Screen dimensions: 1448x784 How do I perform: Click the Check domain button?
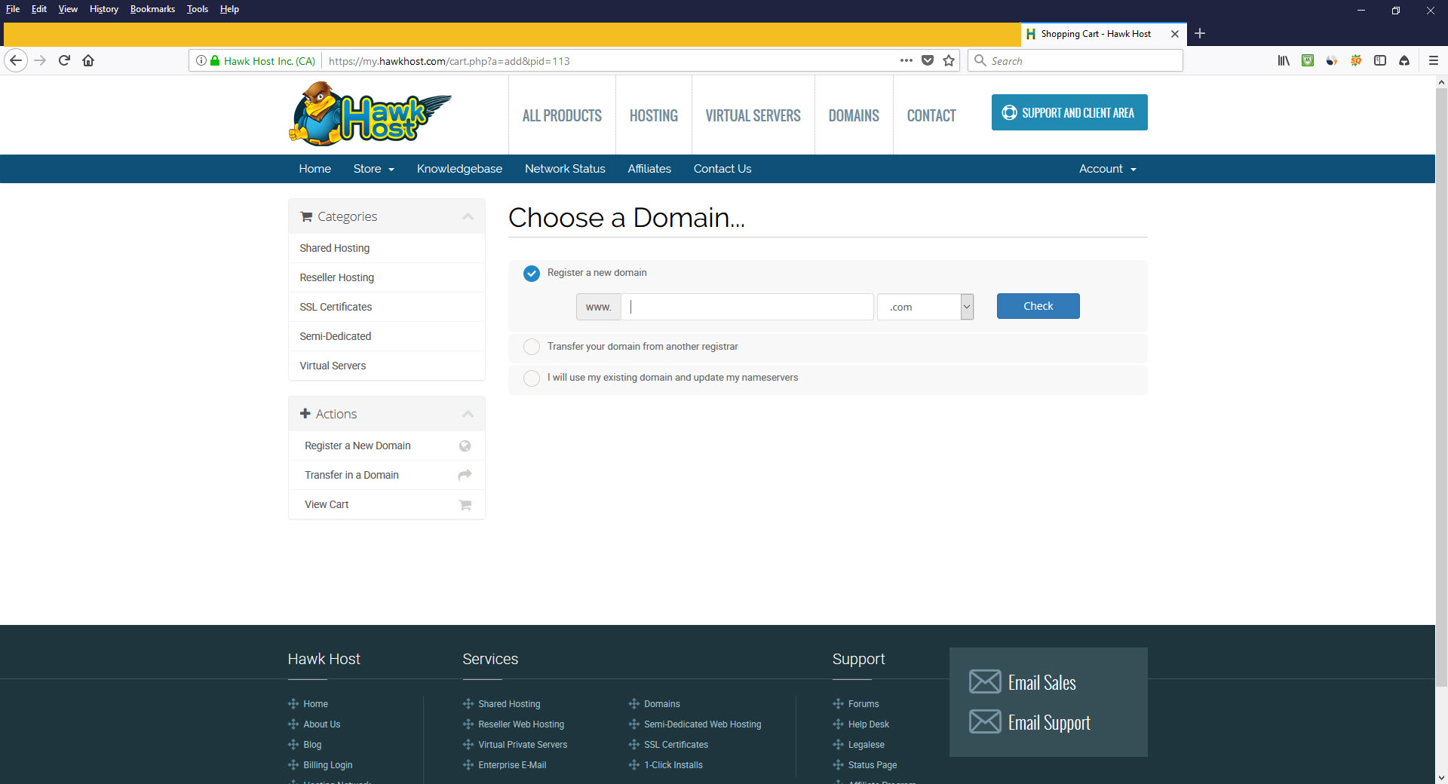(1038, 306)
